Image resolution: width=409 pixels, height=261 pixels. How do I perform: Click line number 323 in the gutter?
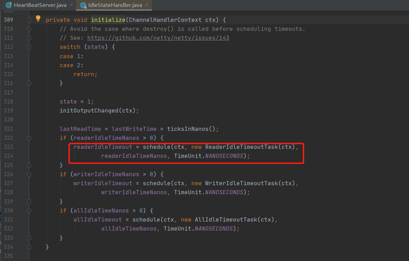8,147
